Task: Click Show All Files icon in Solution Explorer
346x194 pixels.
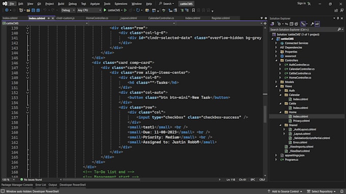Action: [296, 24]
